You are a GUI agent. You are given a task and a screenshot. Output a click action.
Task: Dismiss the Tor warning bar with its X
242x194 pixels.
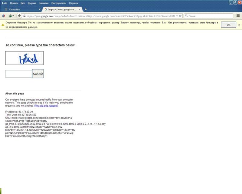pos(239,25)
